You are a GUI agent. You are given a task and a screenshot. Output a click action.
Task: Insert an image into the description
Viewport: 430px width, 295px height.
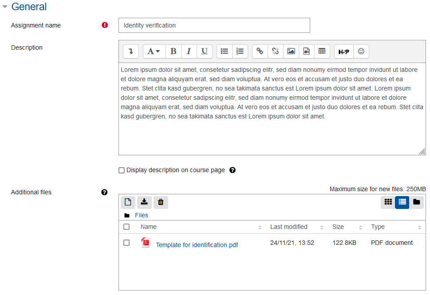tap(291, 51)
